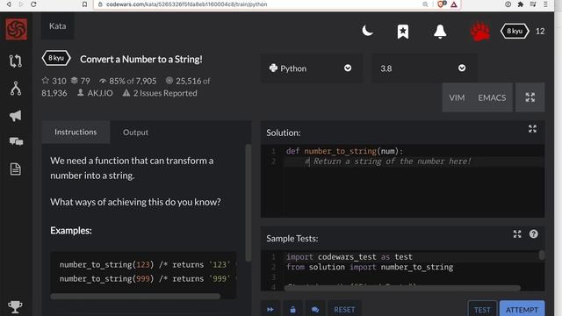Click the 310 stars count
Viewport: 562px width, 316px height.
click(54, 81)
